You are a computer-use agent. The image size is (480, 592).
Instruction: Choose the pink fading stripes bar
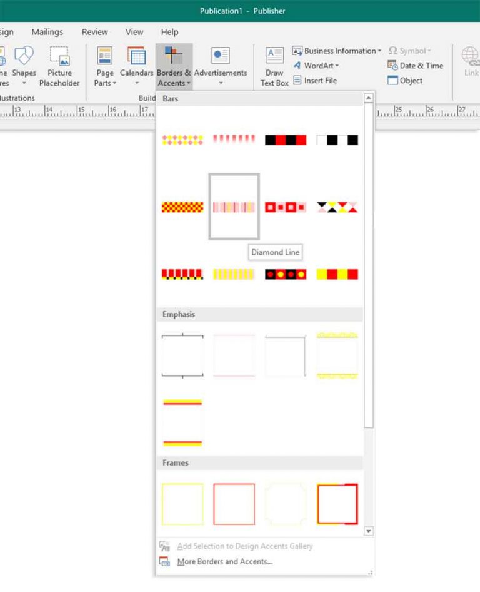coord(234,140)
